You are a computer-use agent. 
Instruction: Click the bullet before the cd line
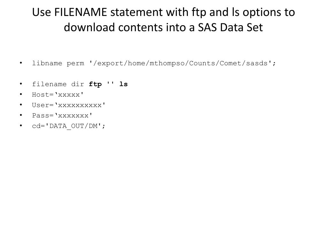tap(21, 125)
